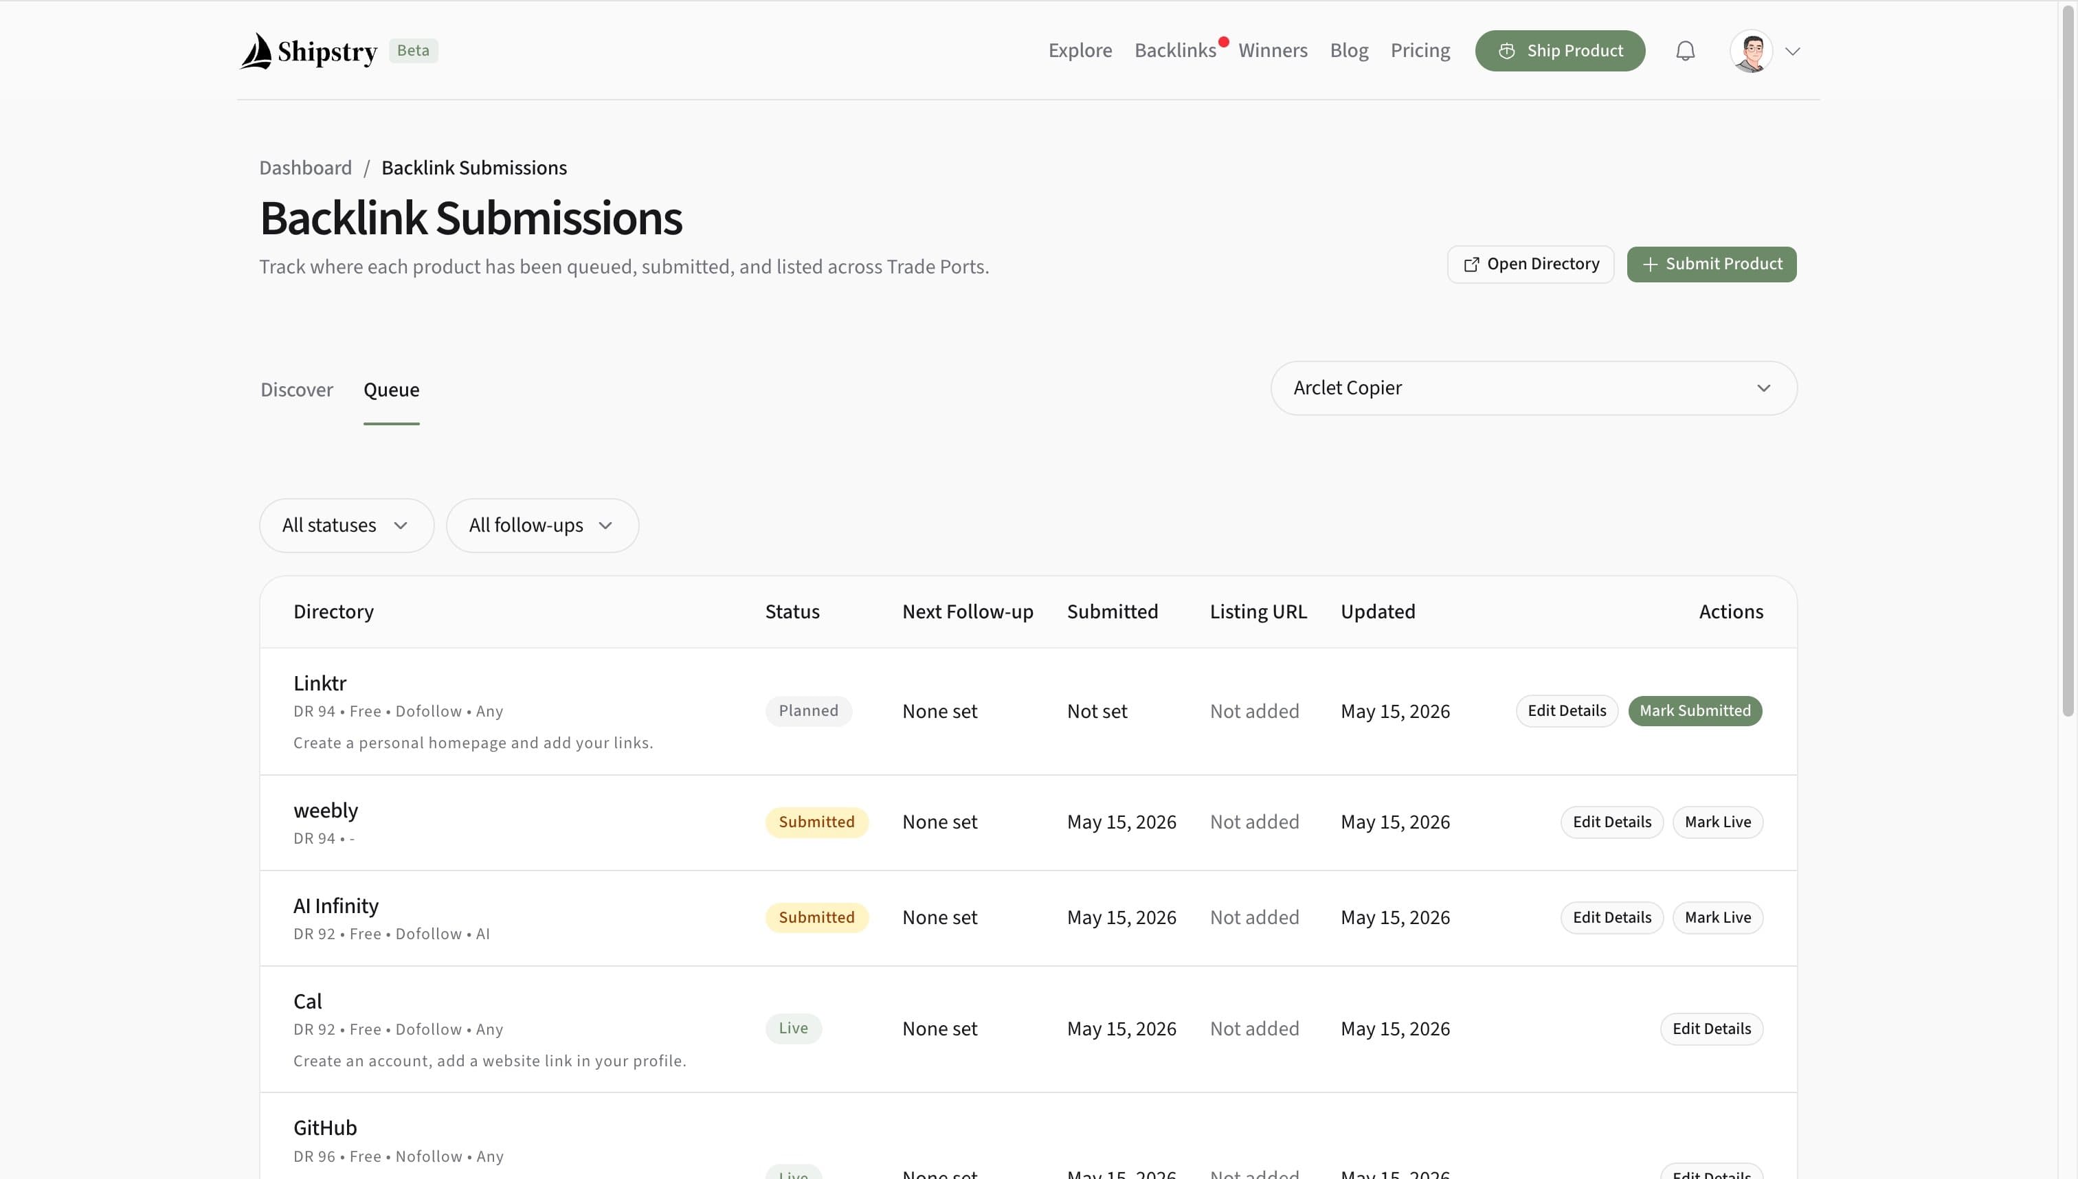2078x1179 pixels.
Task: Click the Open Directory button
Action: tap(1530, 264)
